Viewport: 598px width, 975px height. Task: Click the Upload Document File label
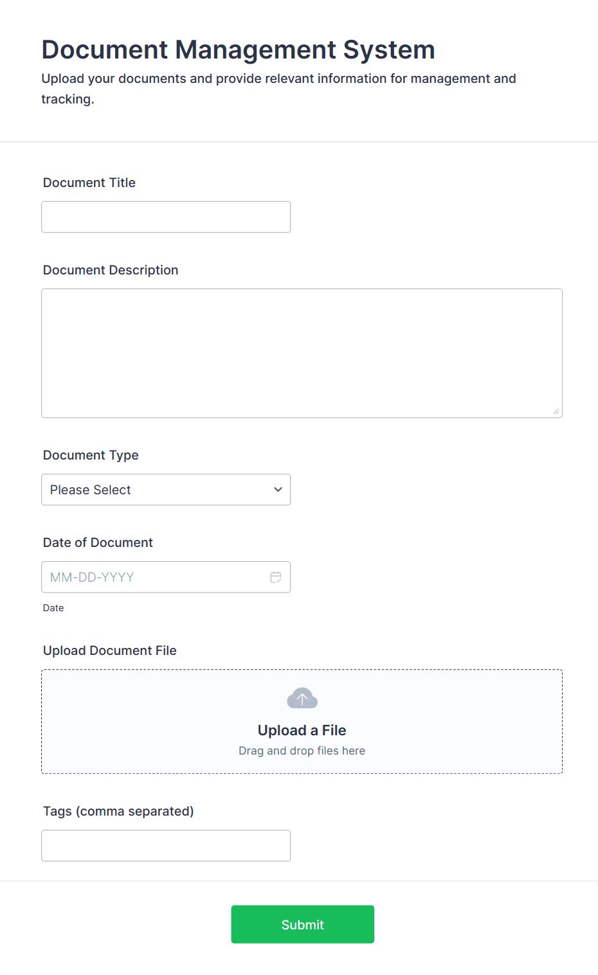tap(109, 650)
